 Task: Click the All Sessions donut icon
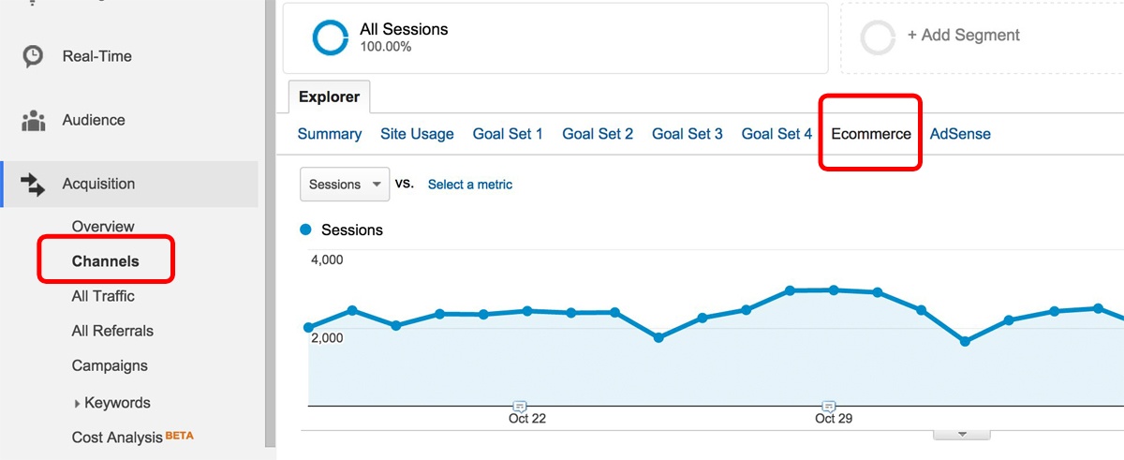click(x=330, y=37)
